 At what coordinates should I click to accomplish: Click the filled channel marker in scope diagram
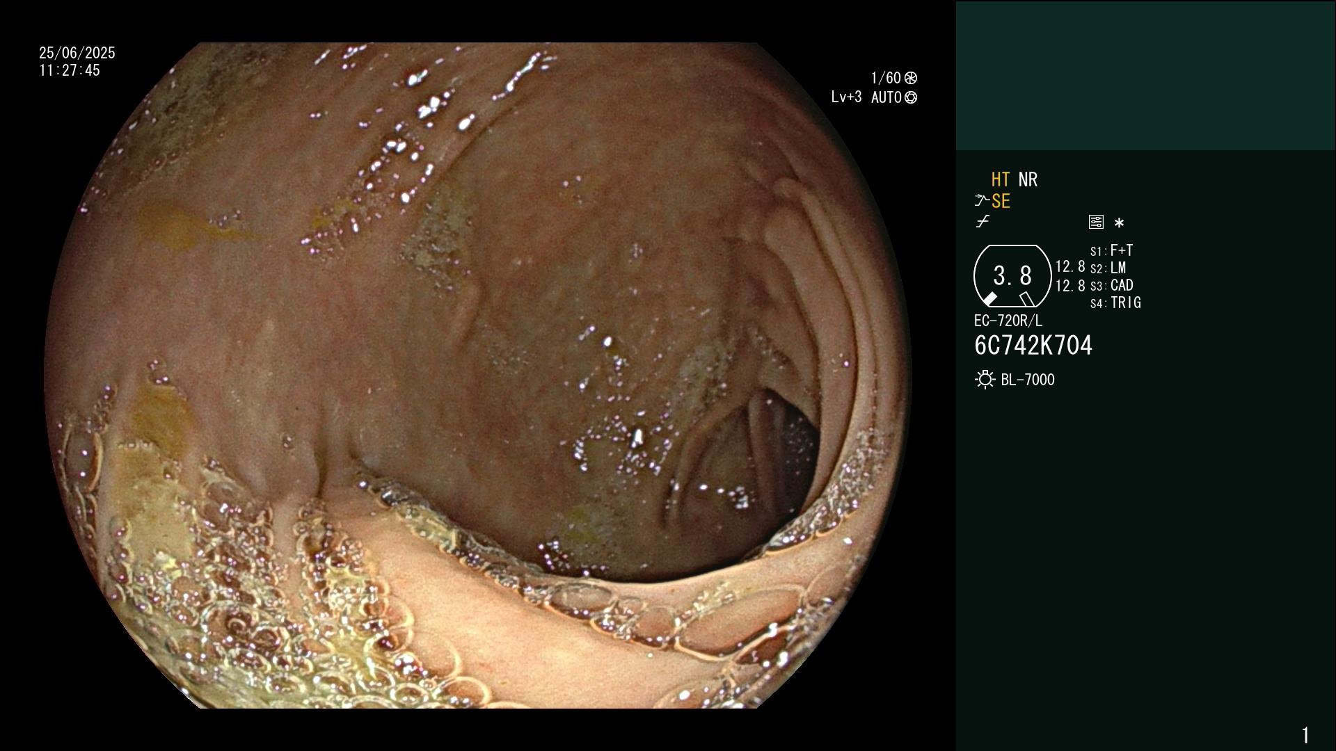pos(989,299)
